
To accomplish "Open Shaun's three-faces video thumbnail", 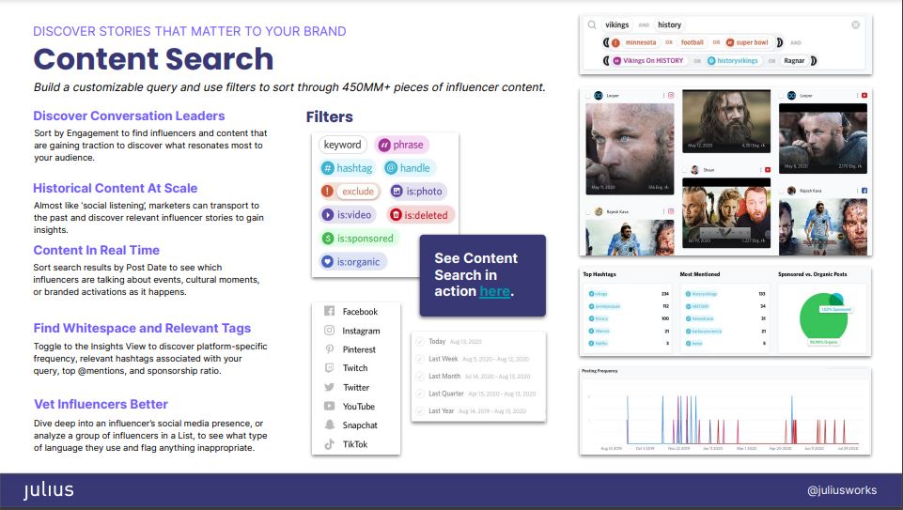I will click(x=726, y=212).
